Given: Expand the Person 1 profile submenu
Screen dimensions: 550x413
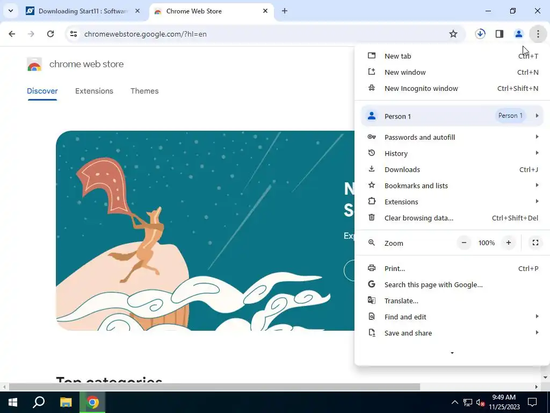Looking at the screenshot, I should [x=452, y=116].
